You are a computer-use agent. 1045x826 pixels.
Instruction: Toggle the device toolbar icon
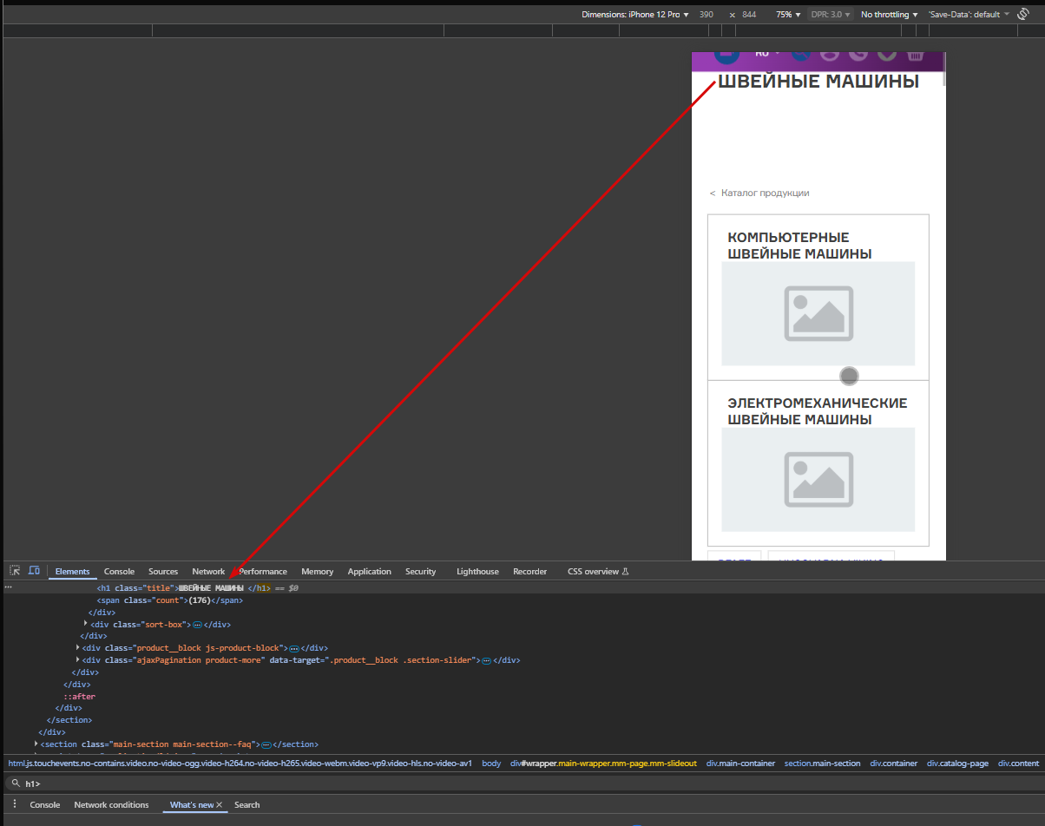(x=34, y=571)
